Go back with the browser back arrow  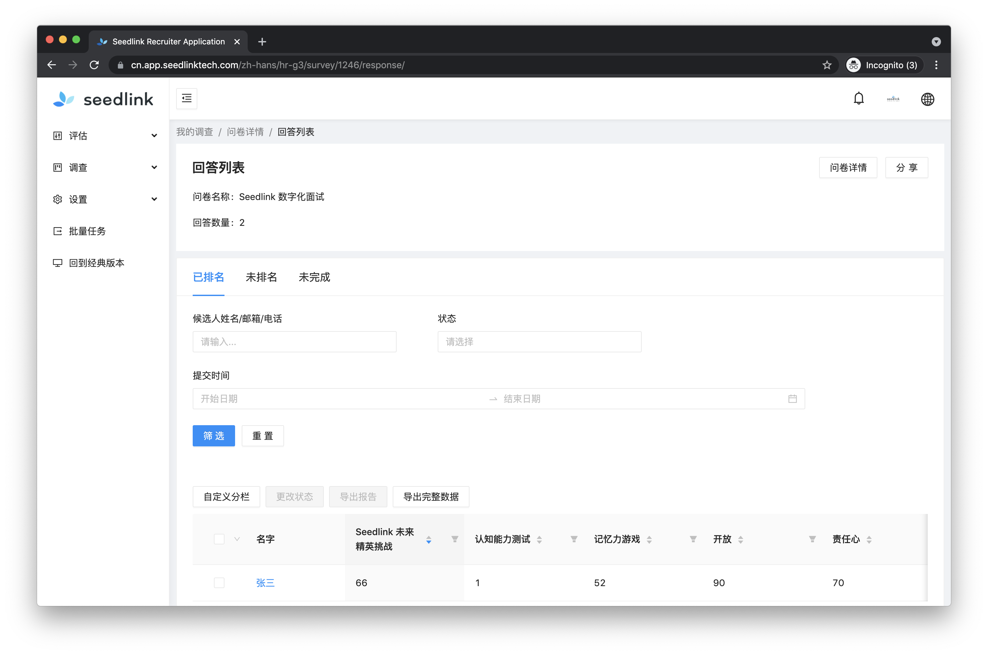pos(51,65)
